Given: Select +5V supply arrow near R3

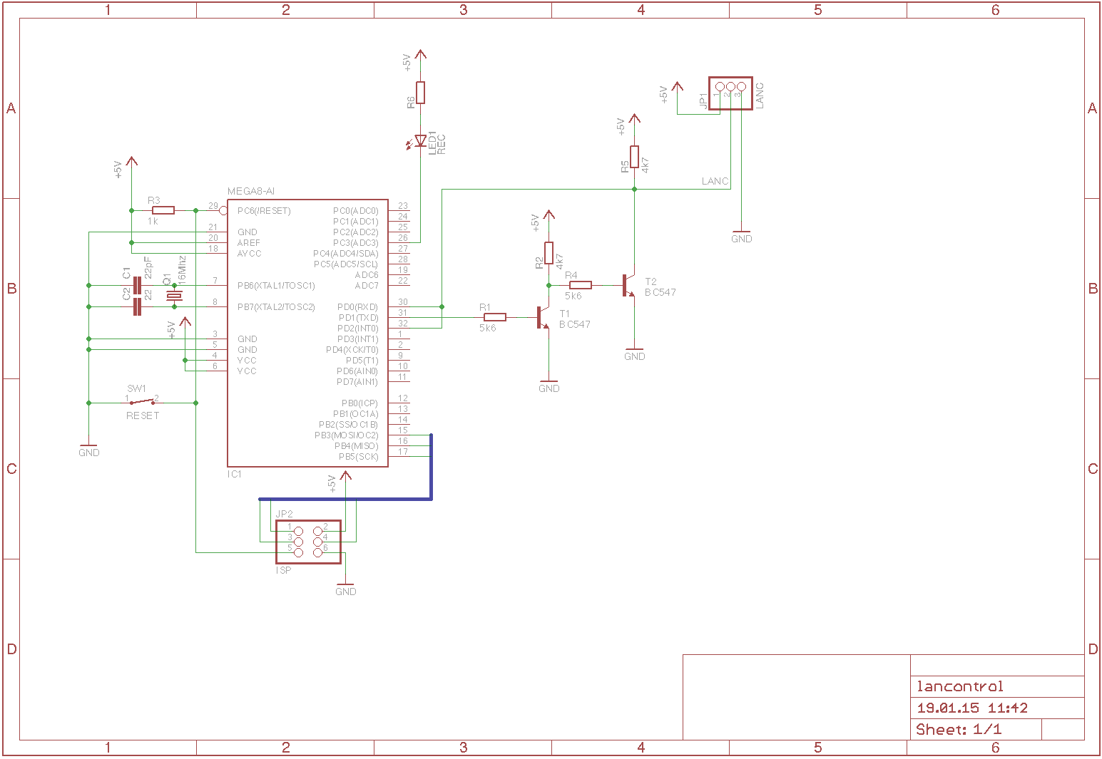Looking at the screenshot, I should [x=131, y=162].
